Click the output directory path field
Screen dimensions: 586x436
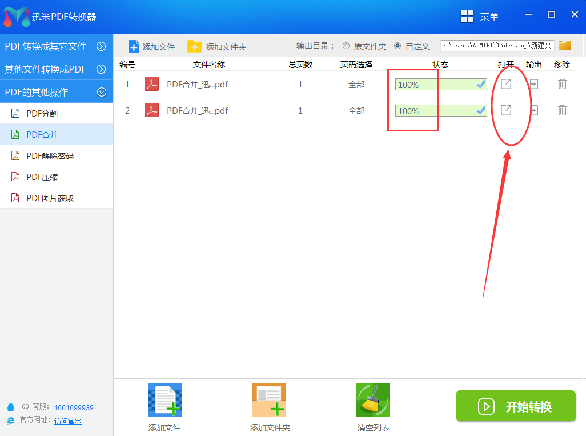pyautogui.click(x=497, y=46)
